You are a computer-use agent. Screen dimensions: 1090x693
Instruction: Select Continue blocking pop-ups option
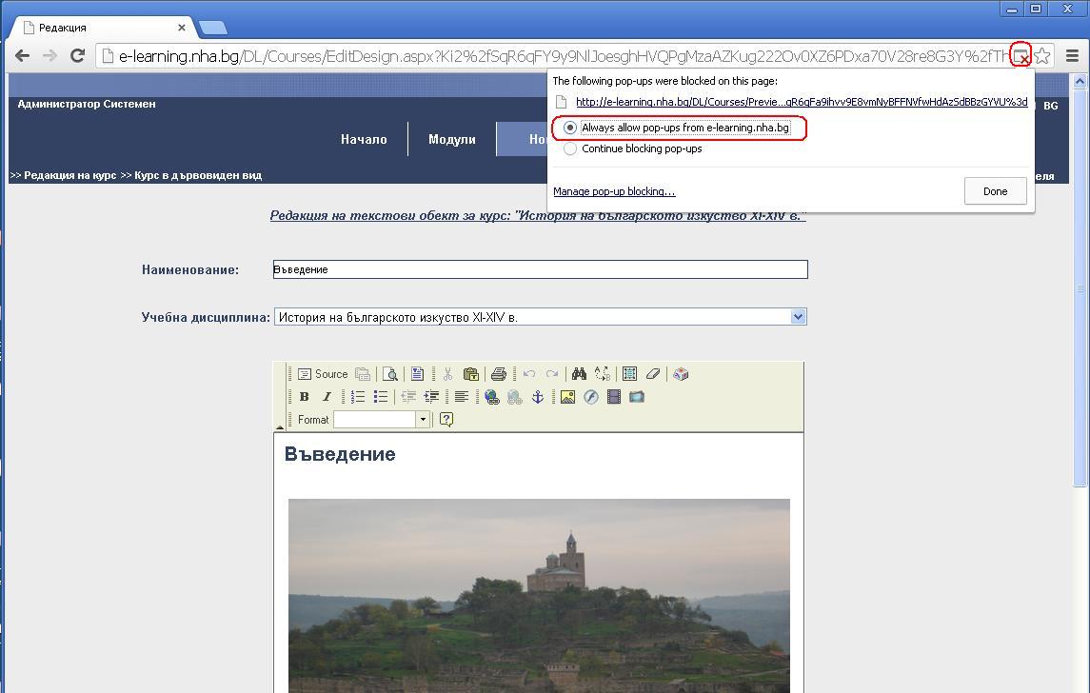[x=570, y=148]
